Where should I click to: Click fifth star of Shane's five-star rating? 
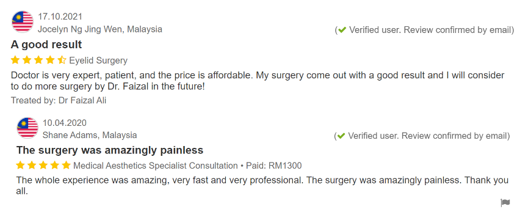(67, 166)
